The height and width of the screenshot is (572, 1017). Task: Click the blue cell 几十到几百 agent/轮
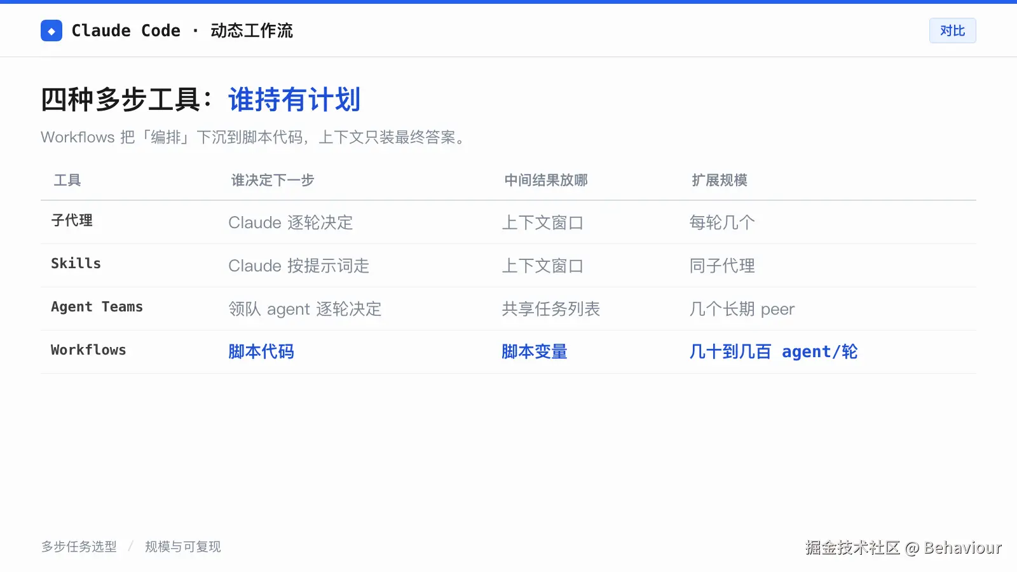pos(774,351)
